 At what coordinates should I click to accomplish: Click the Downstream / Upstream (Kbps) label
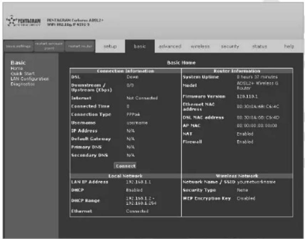(92, 88)
